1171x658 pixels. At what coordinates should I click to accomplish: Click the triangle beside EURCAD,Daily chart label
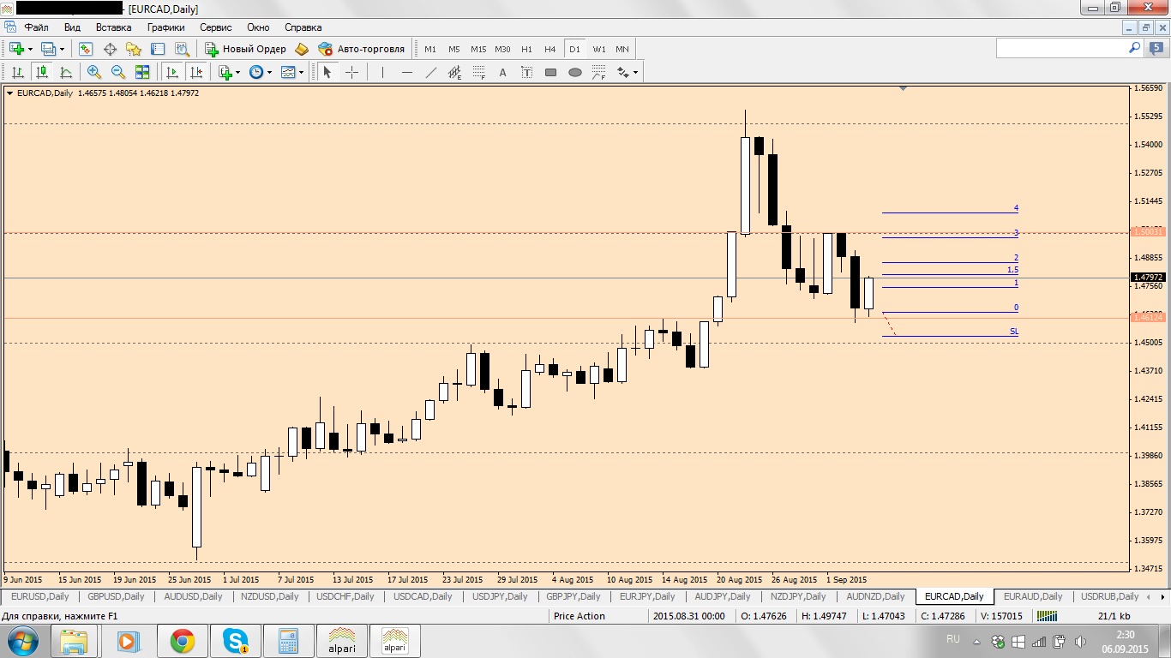click(9, 93)
